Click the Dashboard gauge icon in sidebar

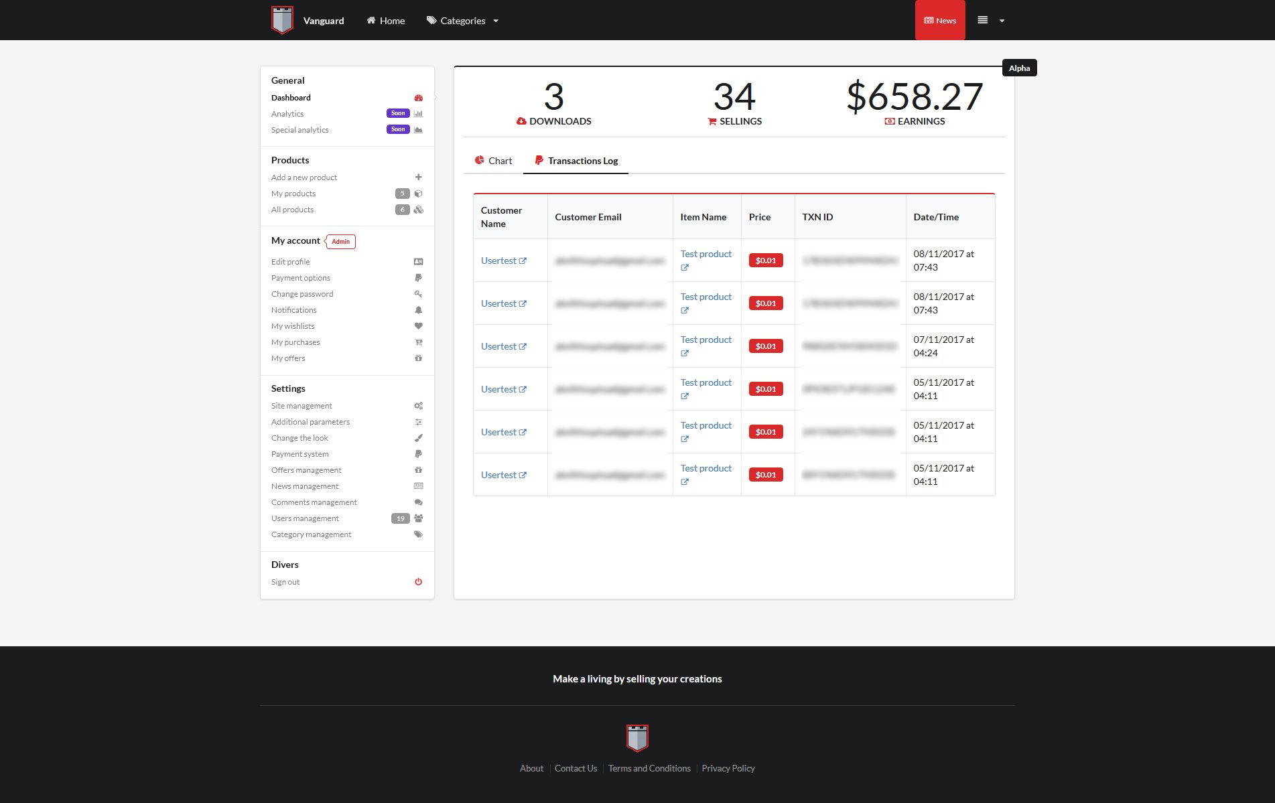coord(418,98)
